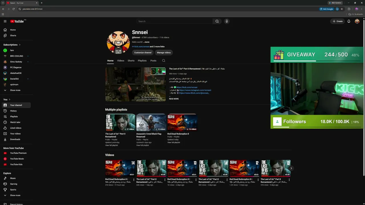Go to Home in the sidebar
The height and width of the screenshot is (205, 365).
click(16, 30)
